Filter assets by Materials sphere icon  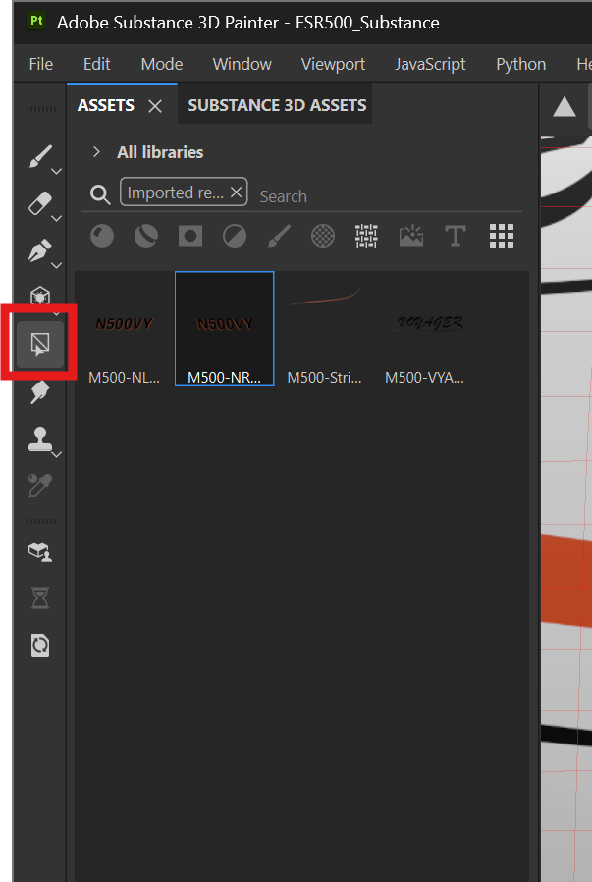[x=102, y=236]
